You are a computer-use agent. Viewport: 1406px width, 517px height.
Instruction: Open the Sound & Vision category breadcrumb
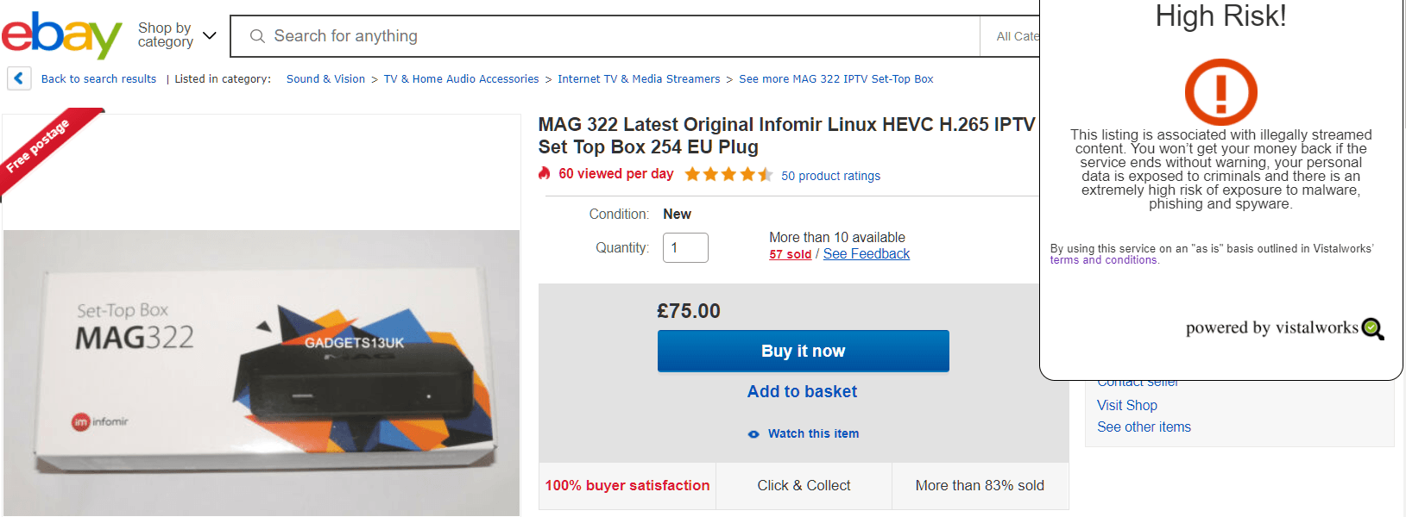[325, 78]
